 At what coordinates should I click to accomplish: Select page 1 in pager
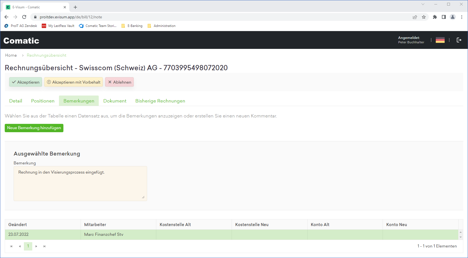(28, 246)
